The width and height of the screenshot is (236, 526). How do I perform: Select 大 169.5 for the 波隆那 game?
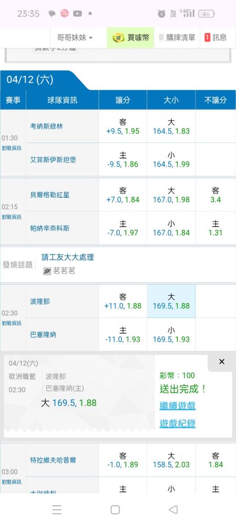pyautogui.click(x=171, y=301)
